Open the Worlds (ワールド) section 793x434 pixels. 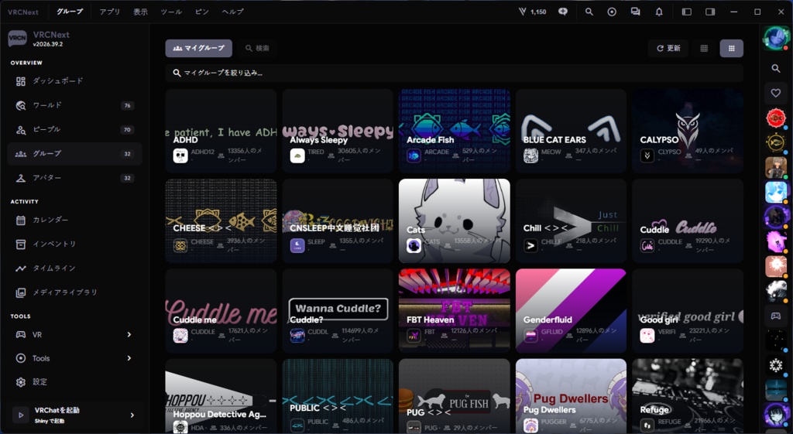pyautogui.click(x=74, y=105)
